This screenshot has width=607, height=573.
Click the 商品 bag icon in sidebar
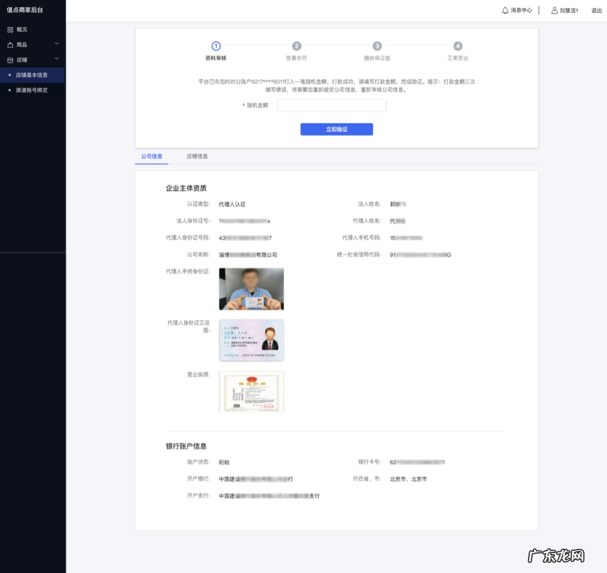[x=10, y=45]
